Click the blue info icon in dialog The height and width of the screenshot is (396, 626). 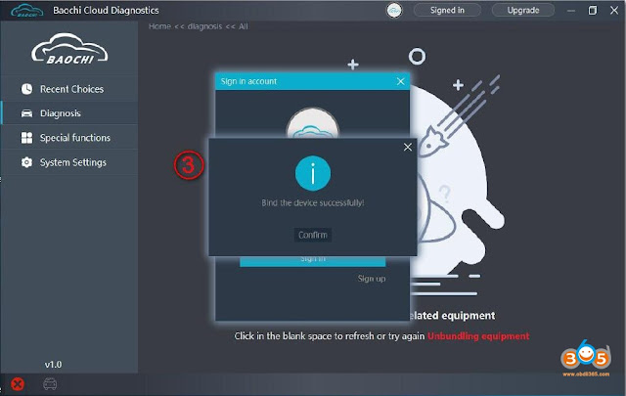[x=313, y=173]
